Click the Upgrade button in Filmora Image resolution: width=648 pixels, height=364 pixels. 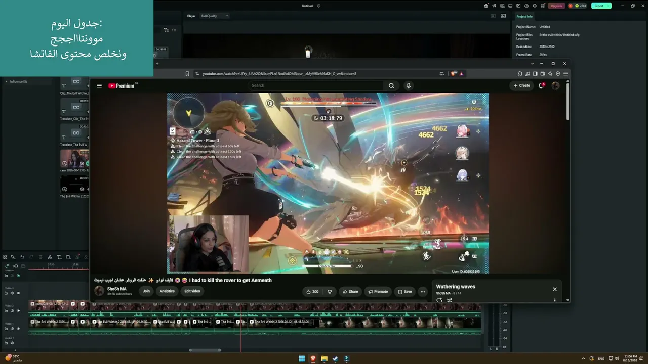click(x=556, y=6)
